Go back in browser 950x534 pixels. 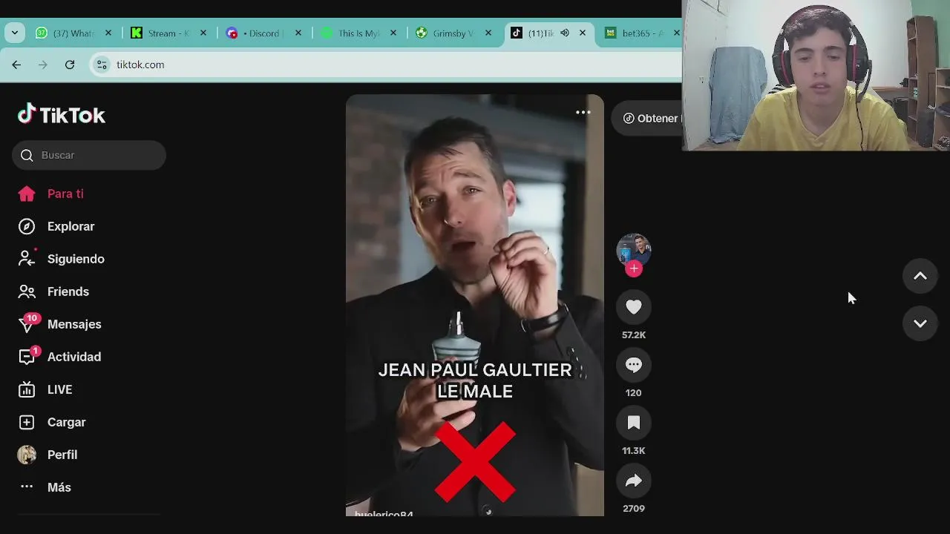point(16,65)
